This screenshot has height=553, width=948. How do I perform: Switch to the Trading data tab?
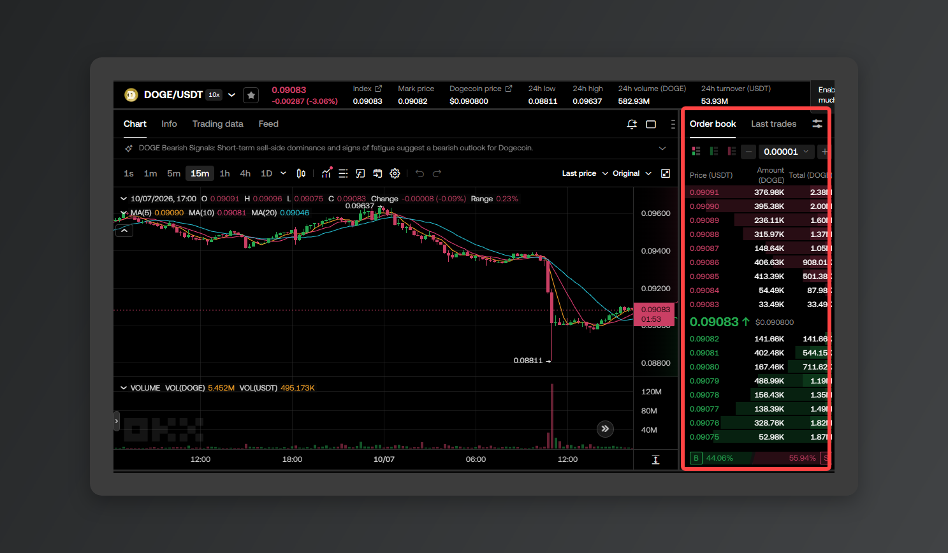217,124
